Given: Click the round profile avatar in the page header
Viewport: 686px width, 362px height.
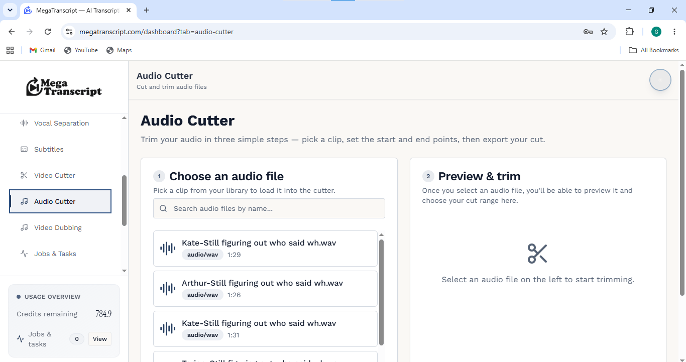Looking at the screenshot, I should (x=660, y=80).
